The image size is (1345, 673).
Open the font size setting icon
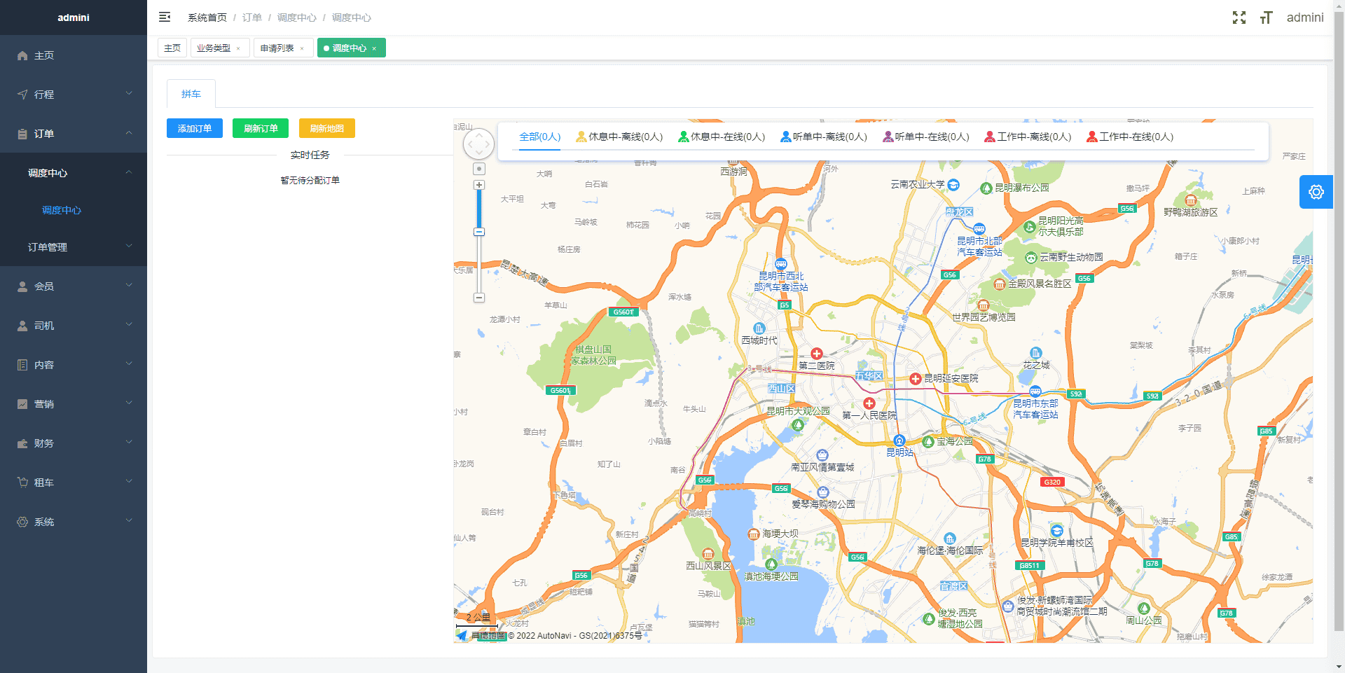click(x=1266, y=18)
